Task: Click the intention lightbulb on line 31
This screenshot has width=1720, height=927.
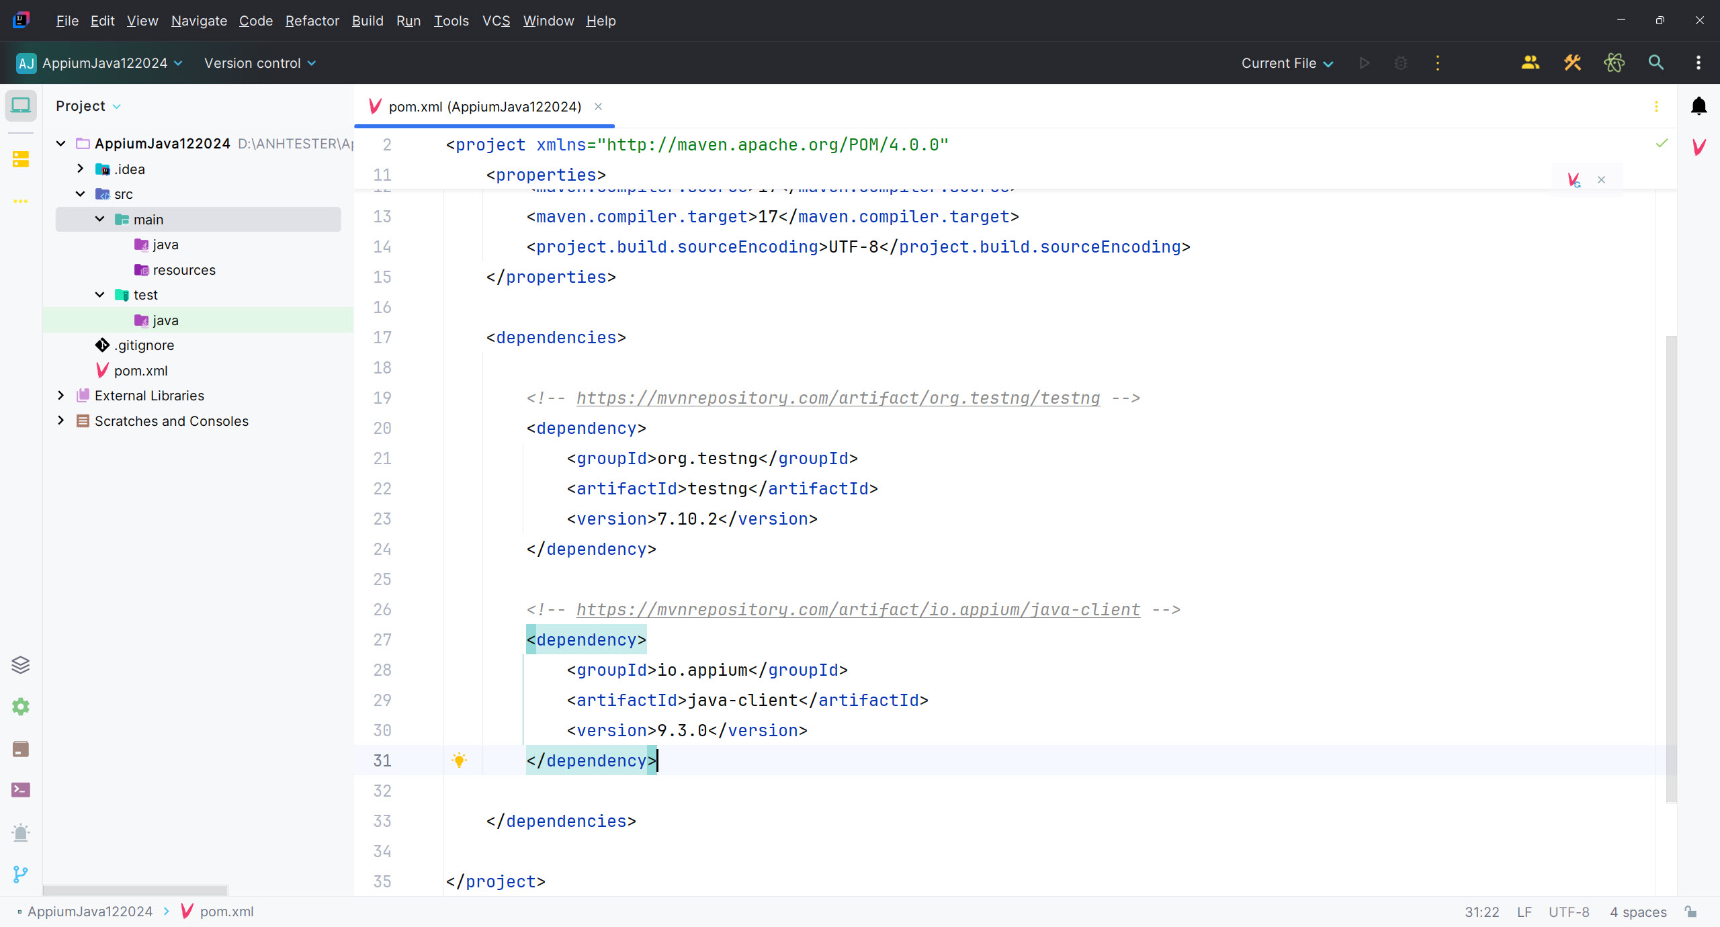Action: point(460,760)
